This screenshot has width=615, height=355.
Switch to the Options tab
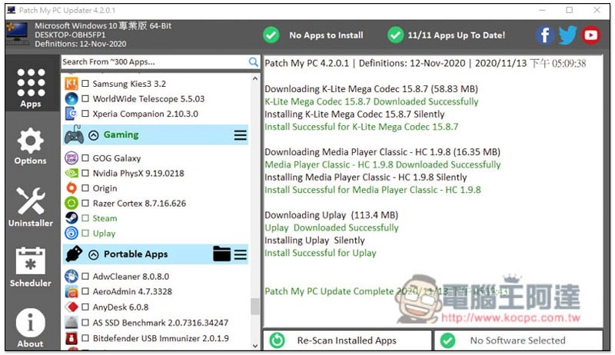coord(30,146)
